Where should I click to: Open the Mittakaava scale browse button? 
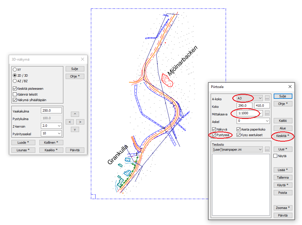click(x=267, y=113)
